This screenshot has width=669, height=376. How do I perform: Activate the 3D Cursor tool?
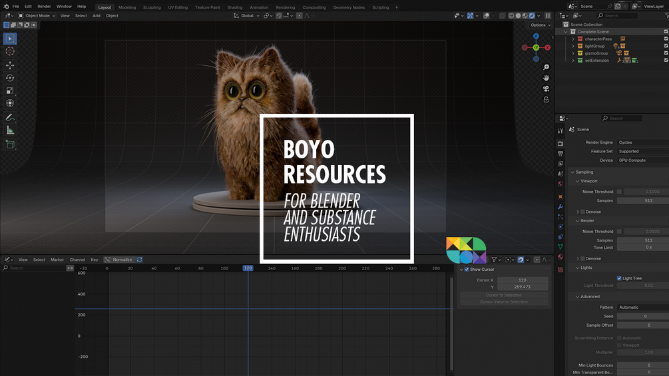tap(10, 51)
